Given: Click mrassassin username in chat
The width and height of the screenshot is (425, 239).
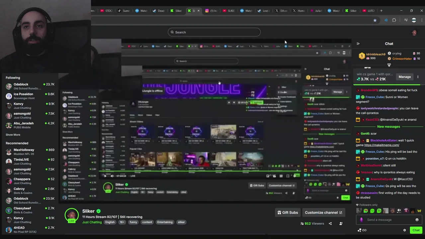Looking at the screenshot, I should (369, 193).
